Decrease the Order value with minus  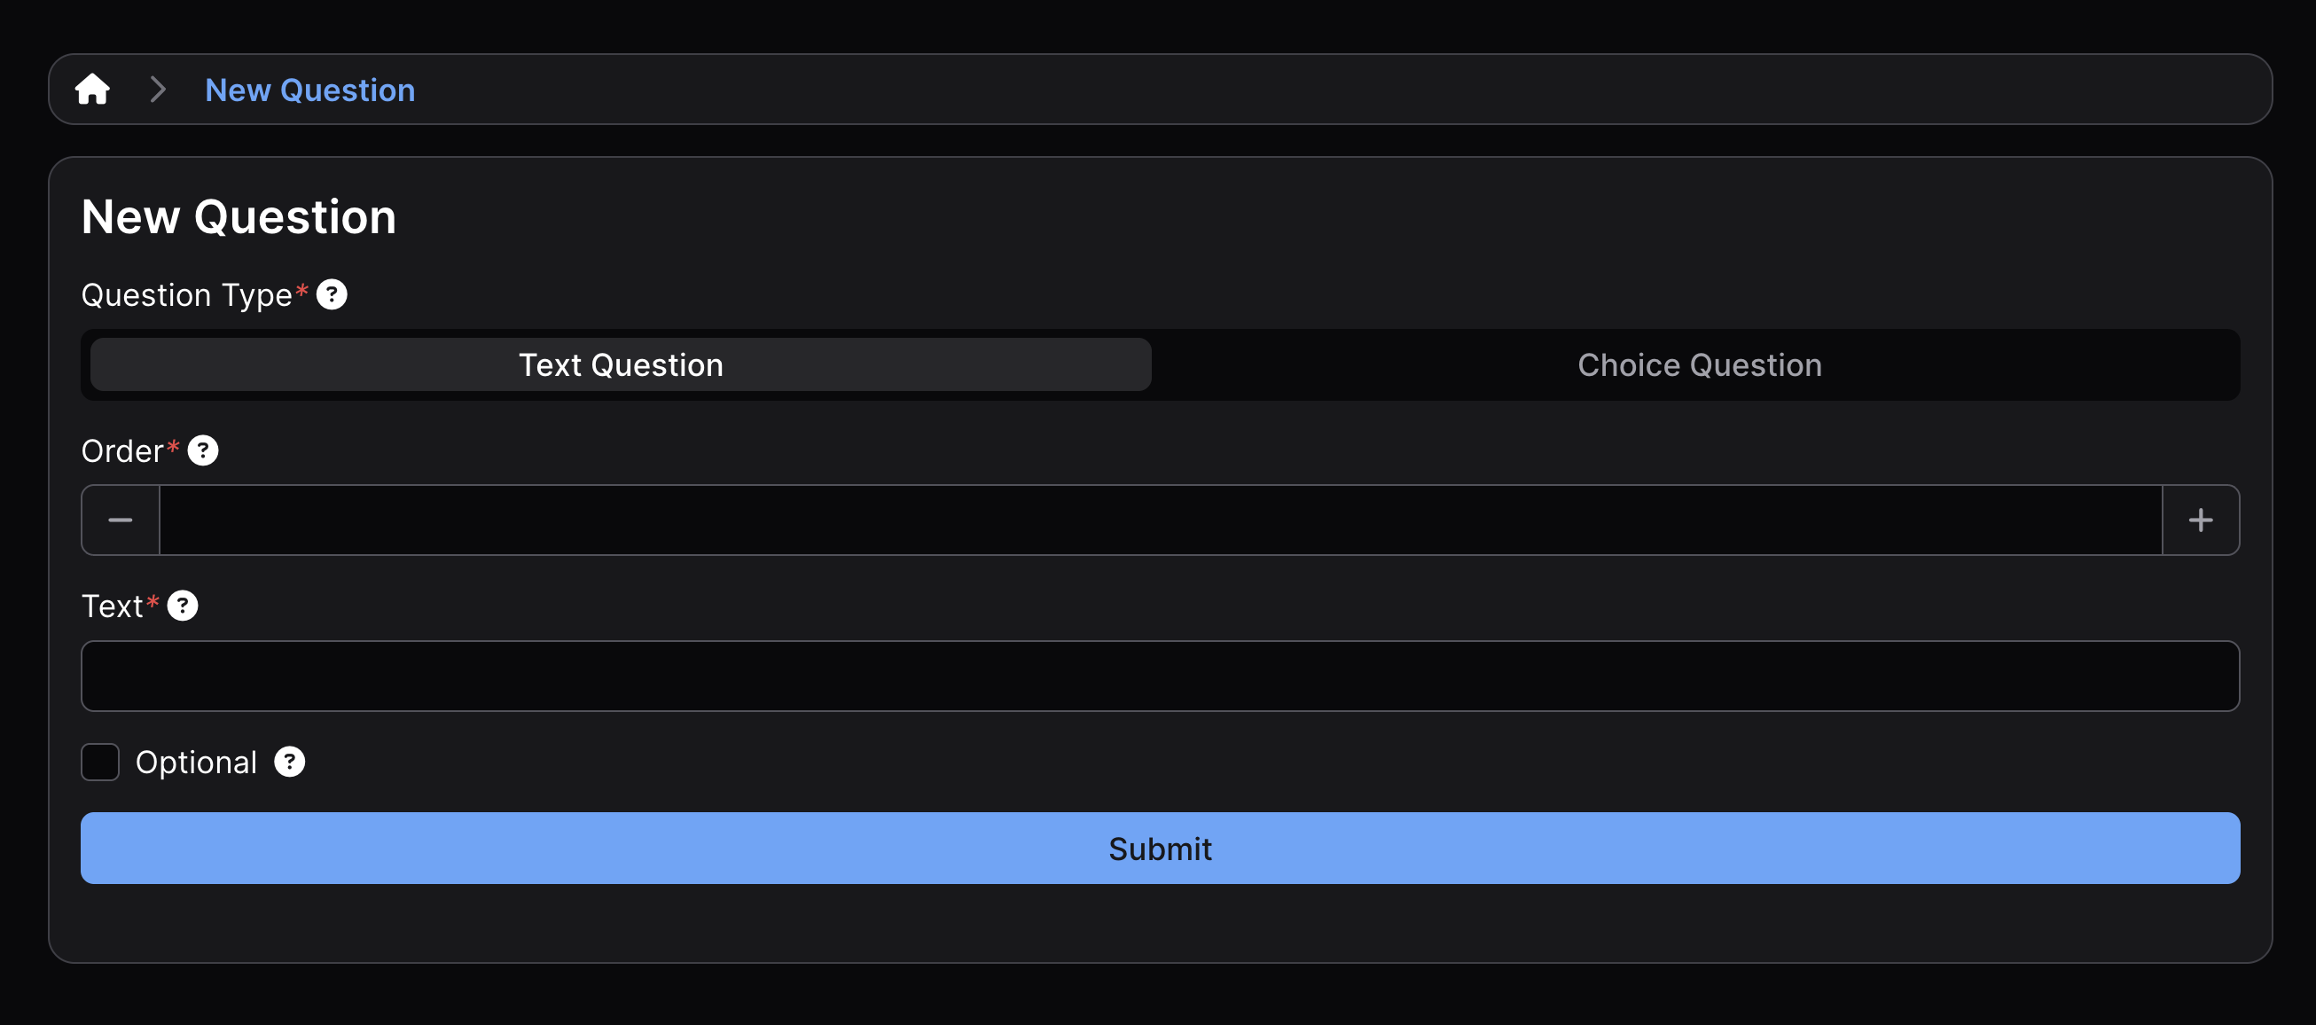pyautogui.click(x=121, y=520)
